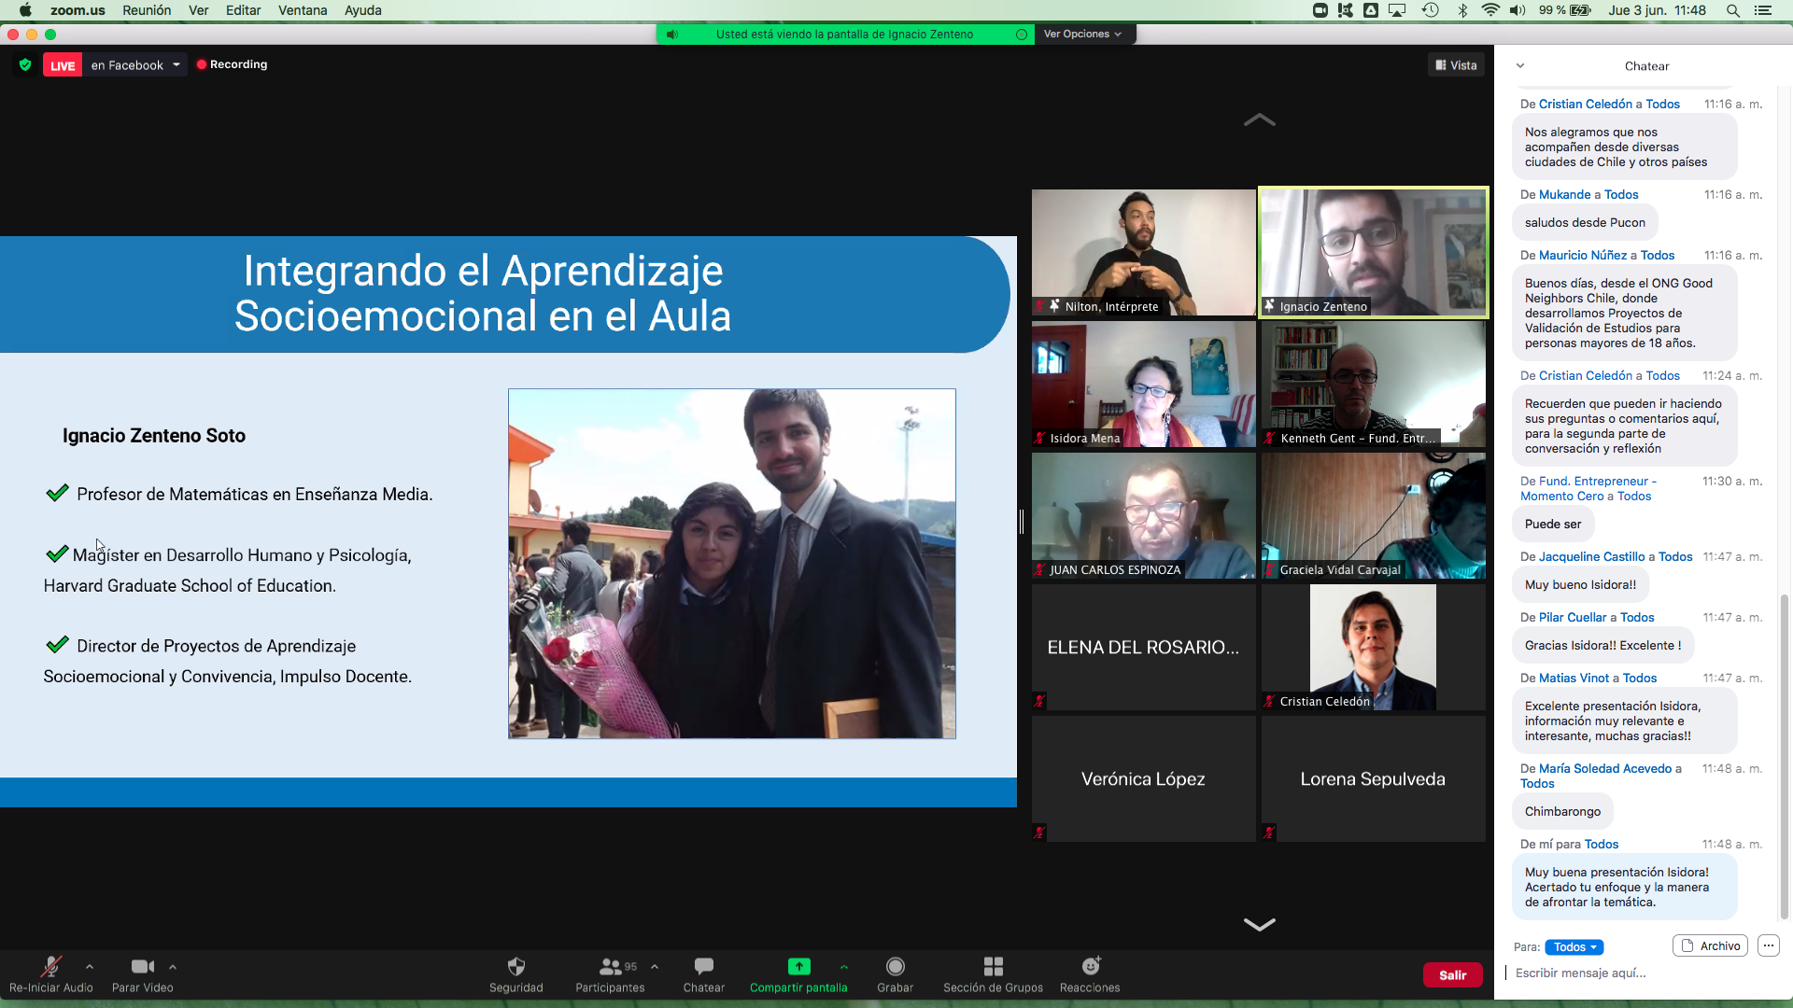Click the Archivo button in chat
Screen dimensions: 1793x1008
click(x=1710, y=945)
